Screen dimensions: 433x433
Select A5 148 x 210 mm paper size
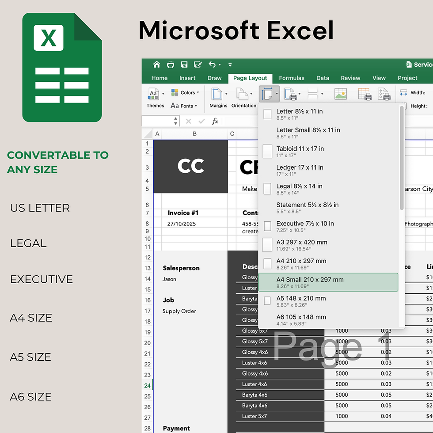328,301
